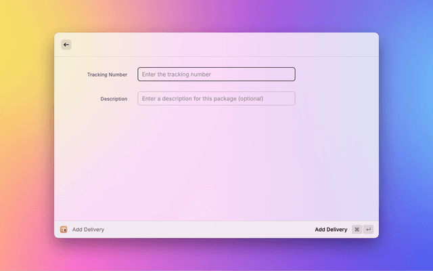Click the Command key symbol icon
433x271 pixels.
[357, 230]
